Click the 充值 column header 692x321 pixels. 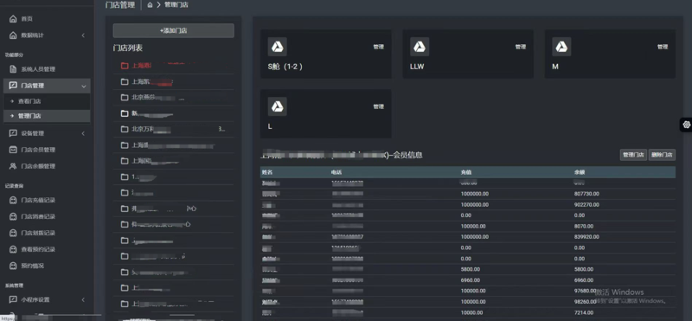[466, 172]
